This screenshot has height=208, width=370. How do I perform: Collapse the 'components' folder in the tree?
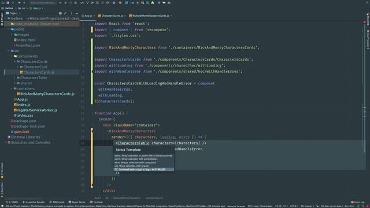click(x=12, y=56)
